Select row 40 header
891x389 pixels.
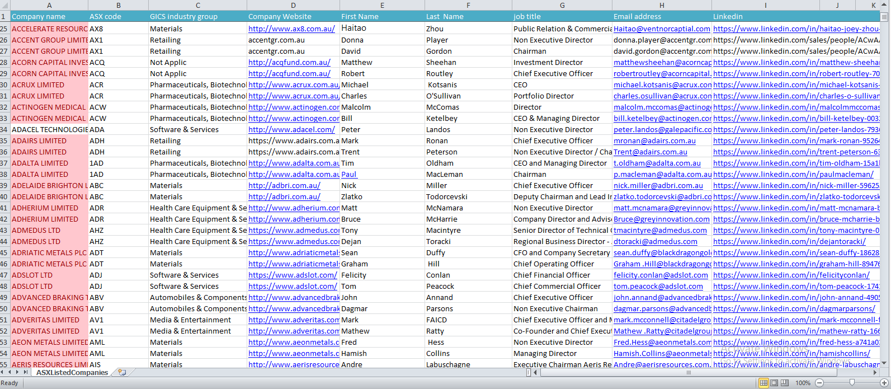(x=4, y=196)
